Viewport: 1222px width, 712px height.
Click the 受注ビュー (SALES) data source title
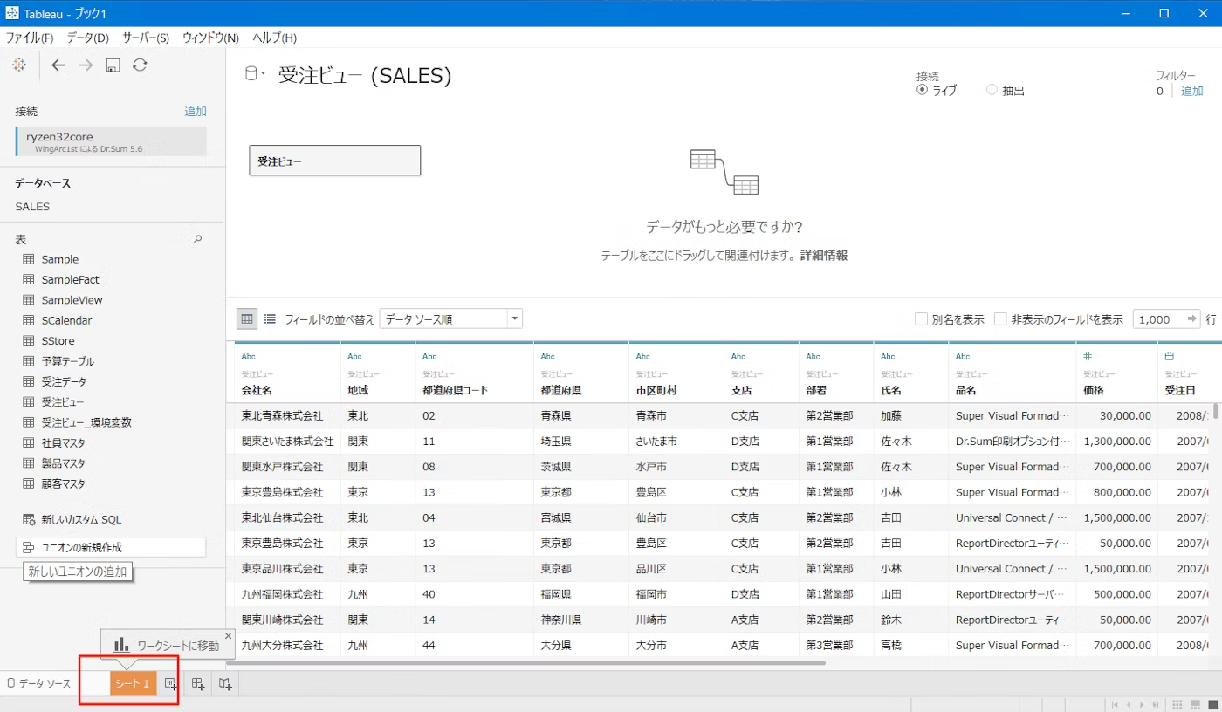point(365,76)
